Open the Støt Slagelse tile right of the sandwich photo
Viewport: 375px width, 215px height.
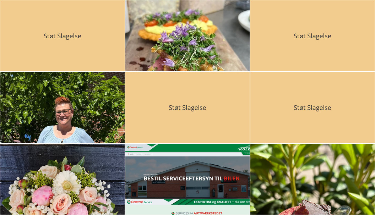[x=312, y=36]
